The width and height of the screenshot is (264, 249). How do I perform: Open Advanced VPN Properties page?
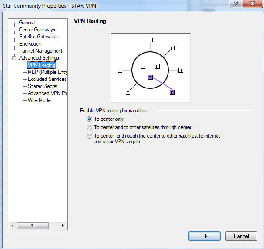[x=47, y=93]
